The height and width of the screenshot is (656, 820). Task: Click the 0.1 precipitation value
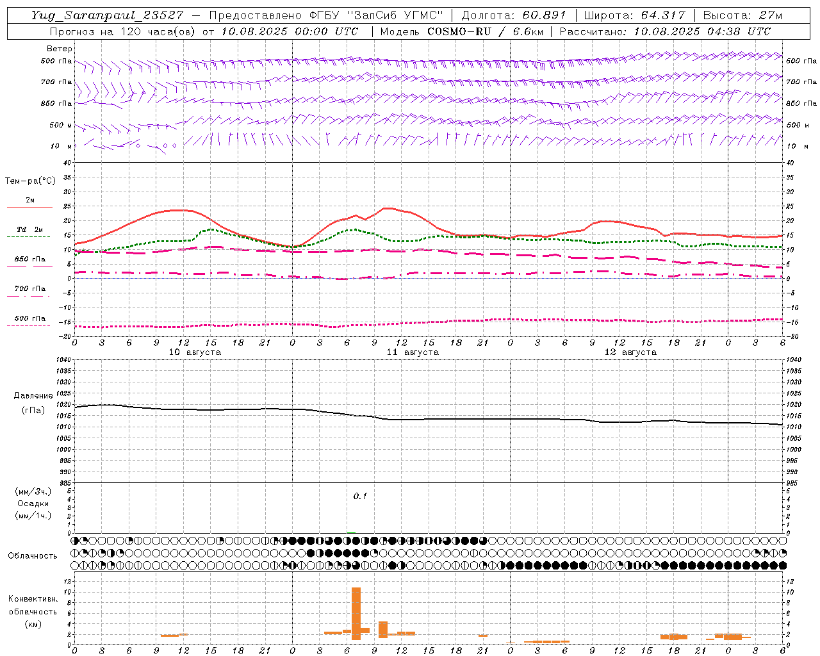360,496
